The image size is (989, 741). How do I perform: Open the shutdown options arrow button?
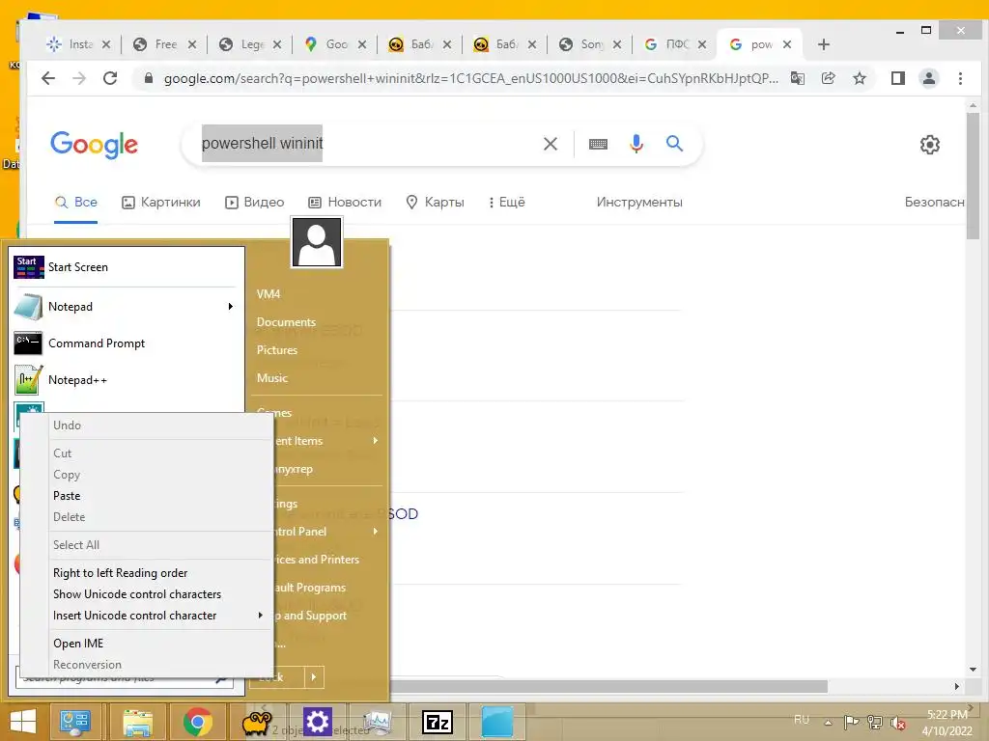314,677
